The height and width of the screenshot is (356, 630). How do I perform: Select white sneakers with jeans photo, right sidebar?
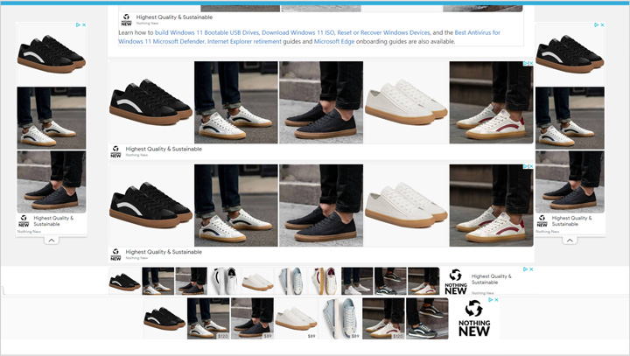[570, 118]
